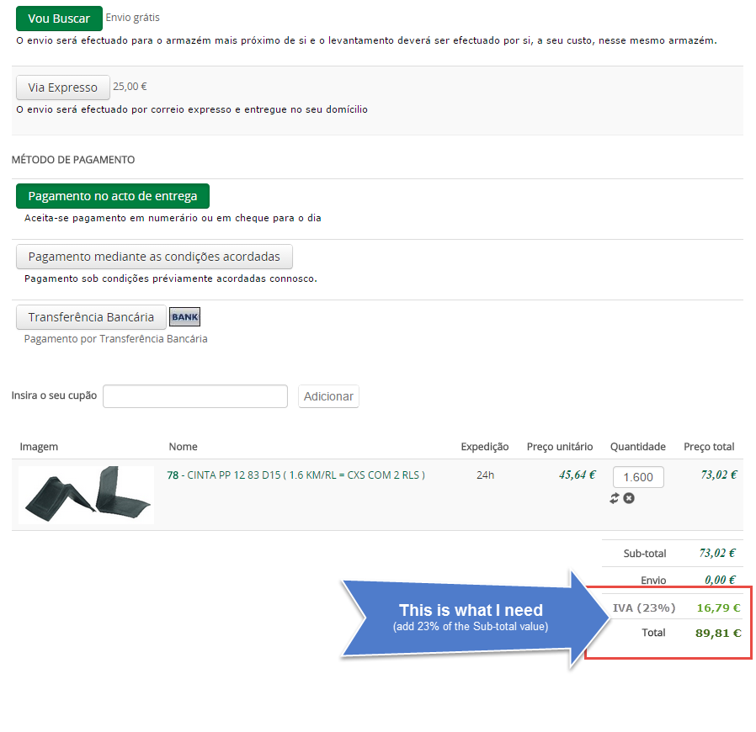The width and height of the screenshot is (756, 732).
Task: Remove the item with the X icon
Action: [629, 498]
